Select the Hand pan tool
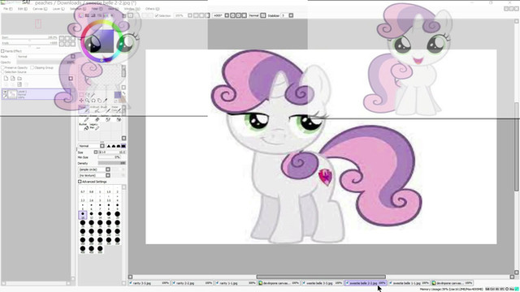The height and width of the screenshot is (292, 520). (x=99, y=101)
